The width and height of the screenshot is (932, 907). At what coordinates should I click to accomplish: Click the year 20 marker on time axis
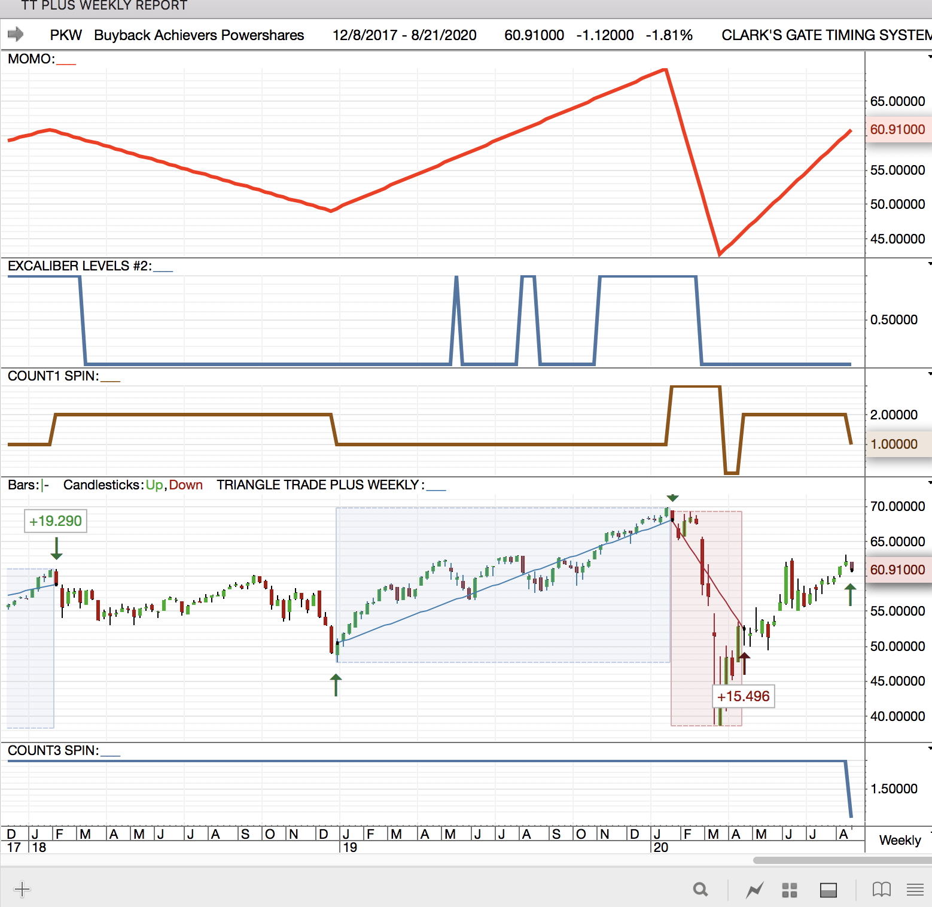point(661,847)
